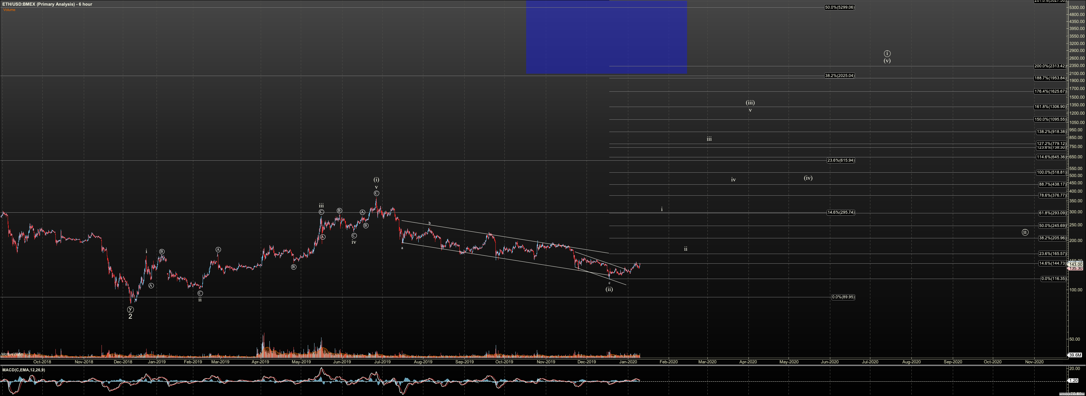The width and height of the screenshot is (1086, 396).
Task: Click the circled ii wave label
Action: (x=1025, y=232)
